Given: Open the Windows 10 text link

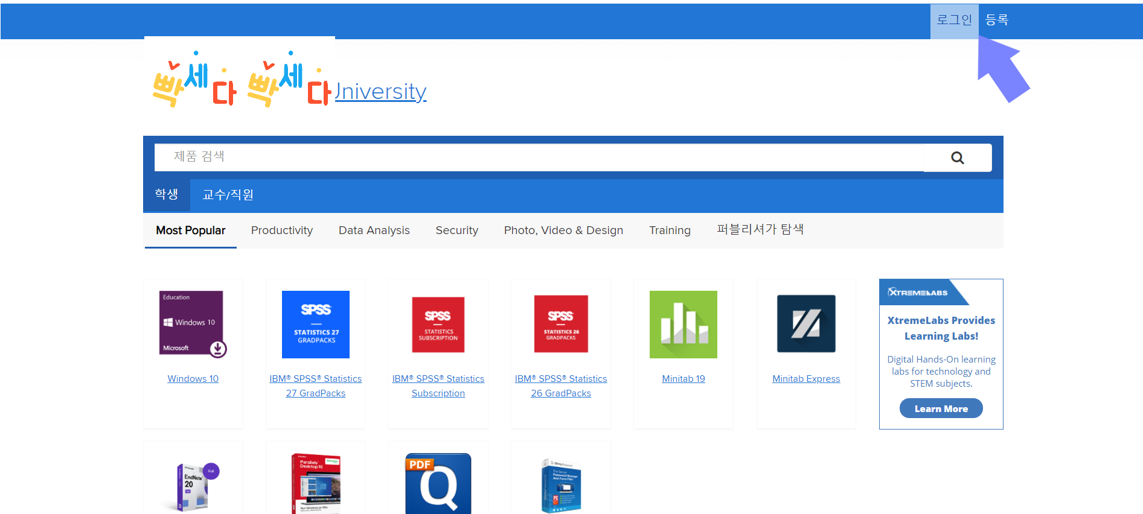Looking at the screenshot, I should [x=193, y=379].
